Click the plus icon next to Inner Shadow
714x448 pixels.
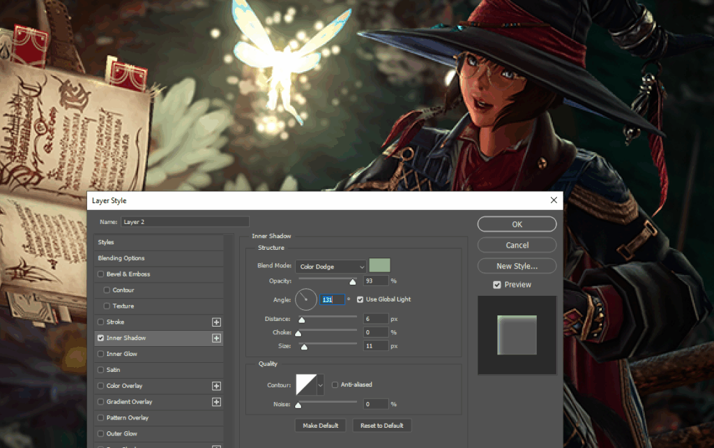pyautogui.click(x=216, y=338)
